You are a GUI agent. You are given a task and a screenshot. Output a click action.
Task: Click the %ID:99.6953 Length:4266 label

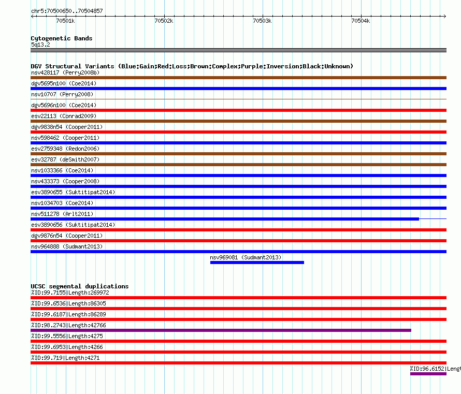pos(67,347)
